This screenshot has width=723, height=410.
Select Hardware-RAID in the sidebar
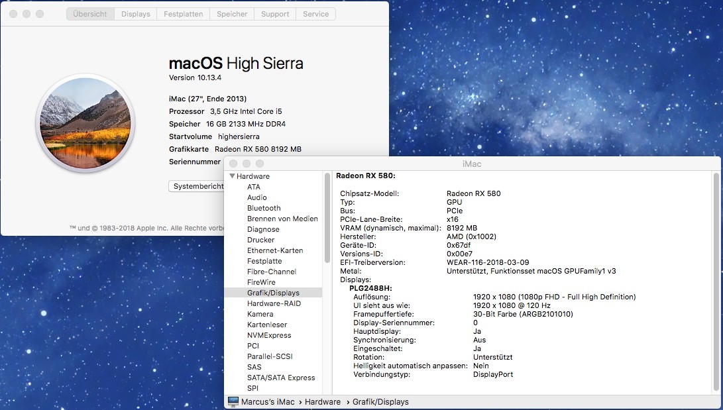(274, 303)
